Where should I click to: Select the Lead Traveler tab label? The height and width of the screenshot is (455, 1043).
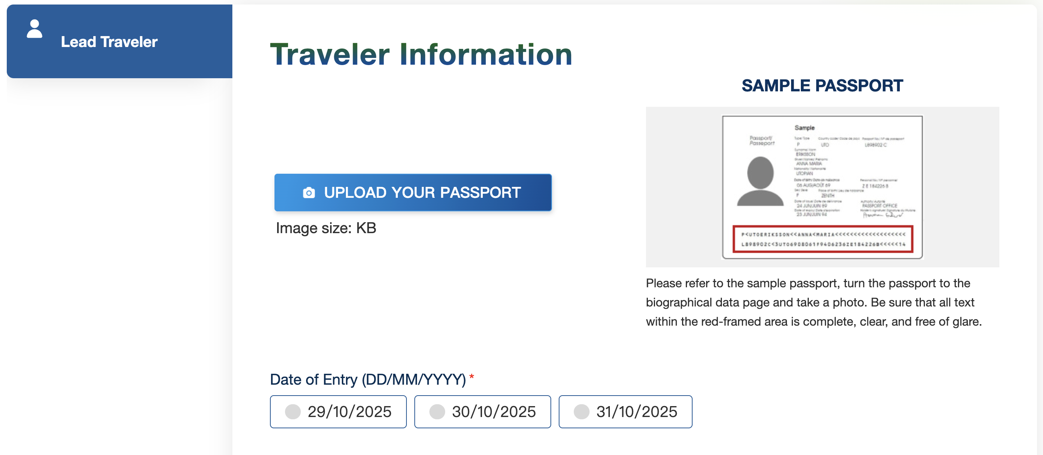point(109,42)
